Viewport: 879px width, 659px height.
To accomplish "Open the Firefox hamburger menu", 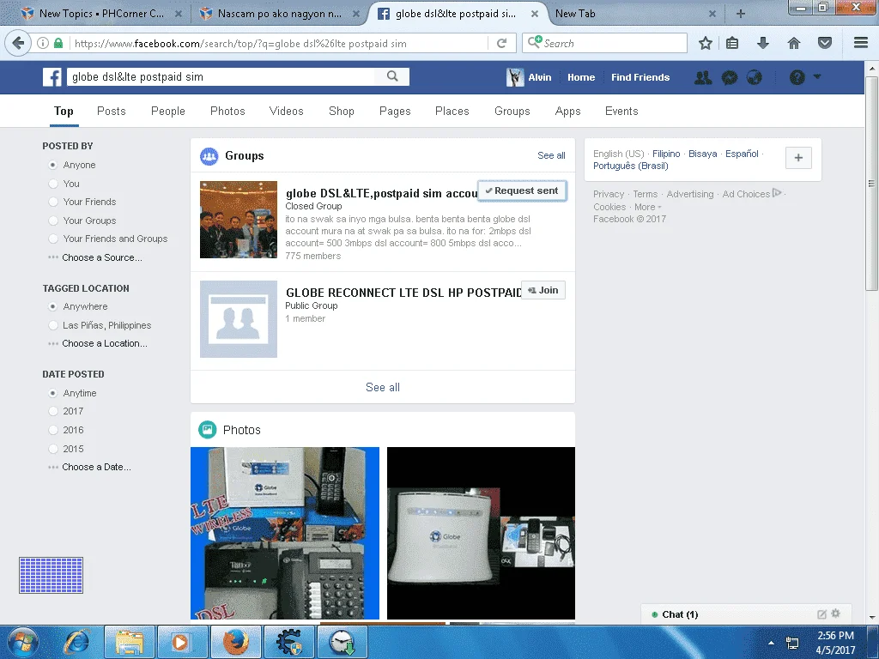I will (861, 43).
